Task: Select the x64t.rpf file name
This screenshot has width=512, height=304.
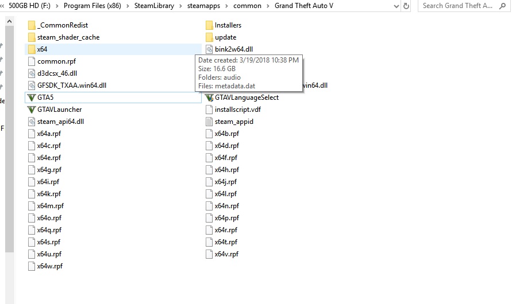Action: tap(226, 242)
